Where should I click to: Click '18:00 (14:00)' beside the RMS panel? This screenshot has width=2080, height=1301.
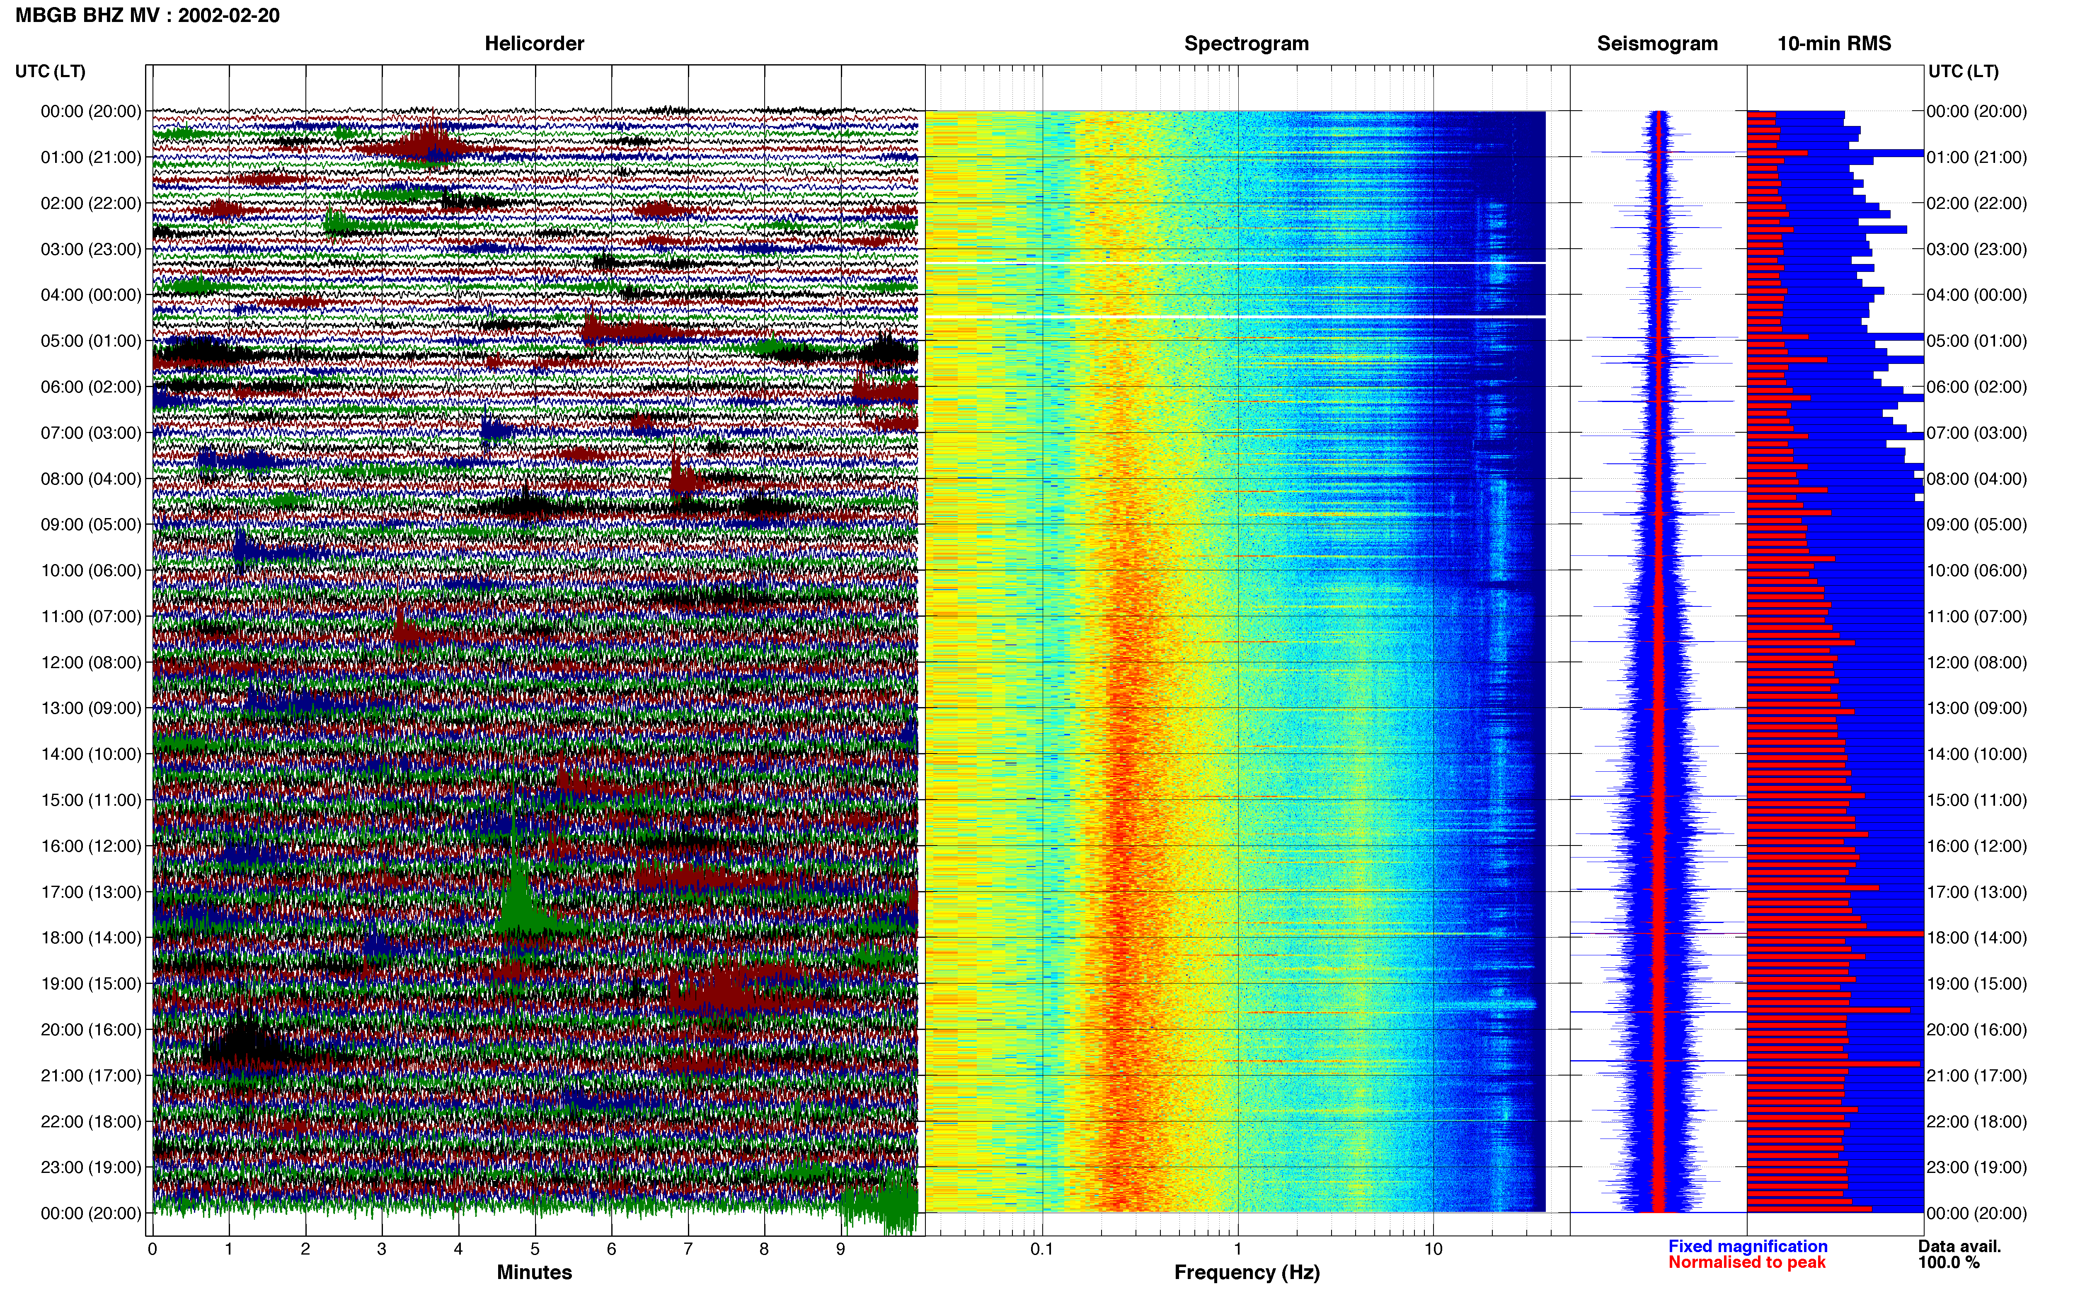1977,938
